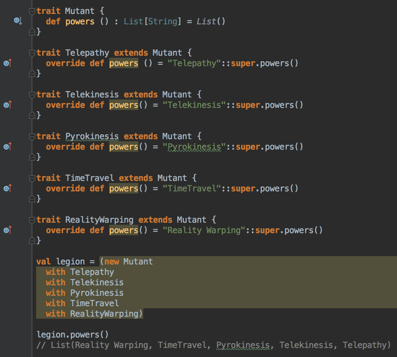The width and height of the screenshot is (397, 357).
Task: Click the closing fold marker of RealityWarping trait
Action: [x=32, y=241]
